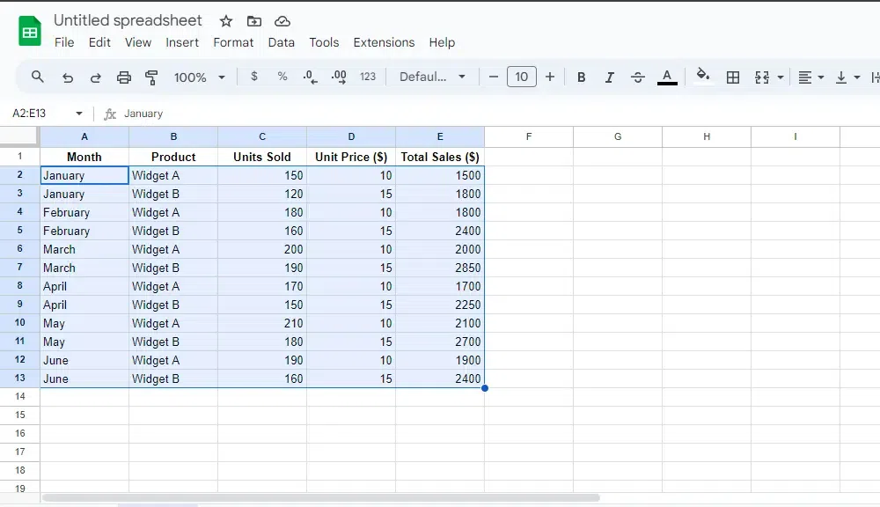880x507 pixels.
Task: Open the search menus magnifier
Action: pyautogui.click(x=38, y=77)
